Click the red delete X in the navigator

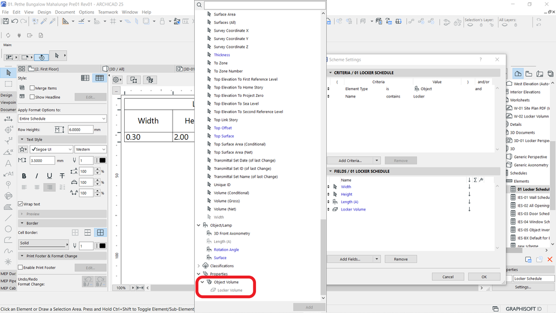[x=550, y=260]
